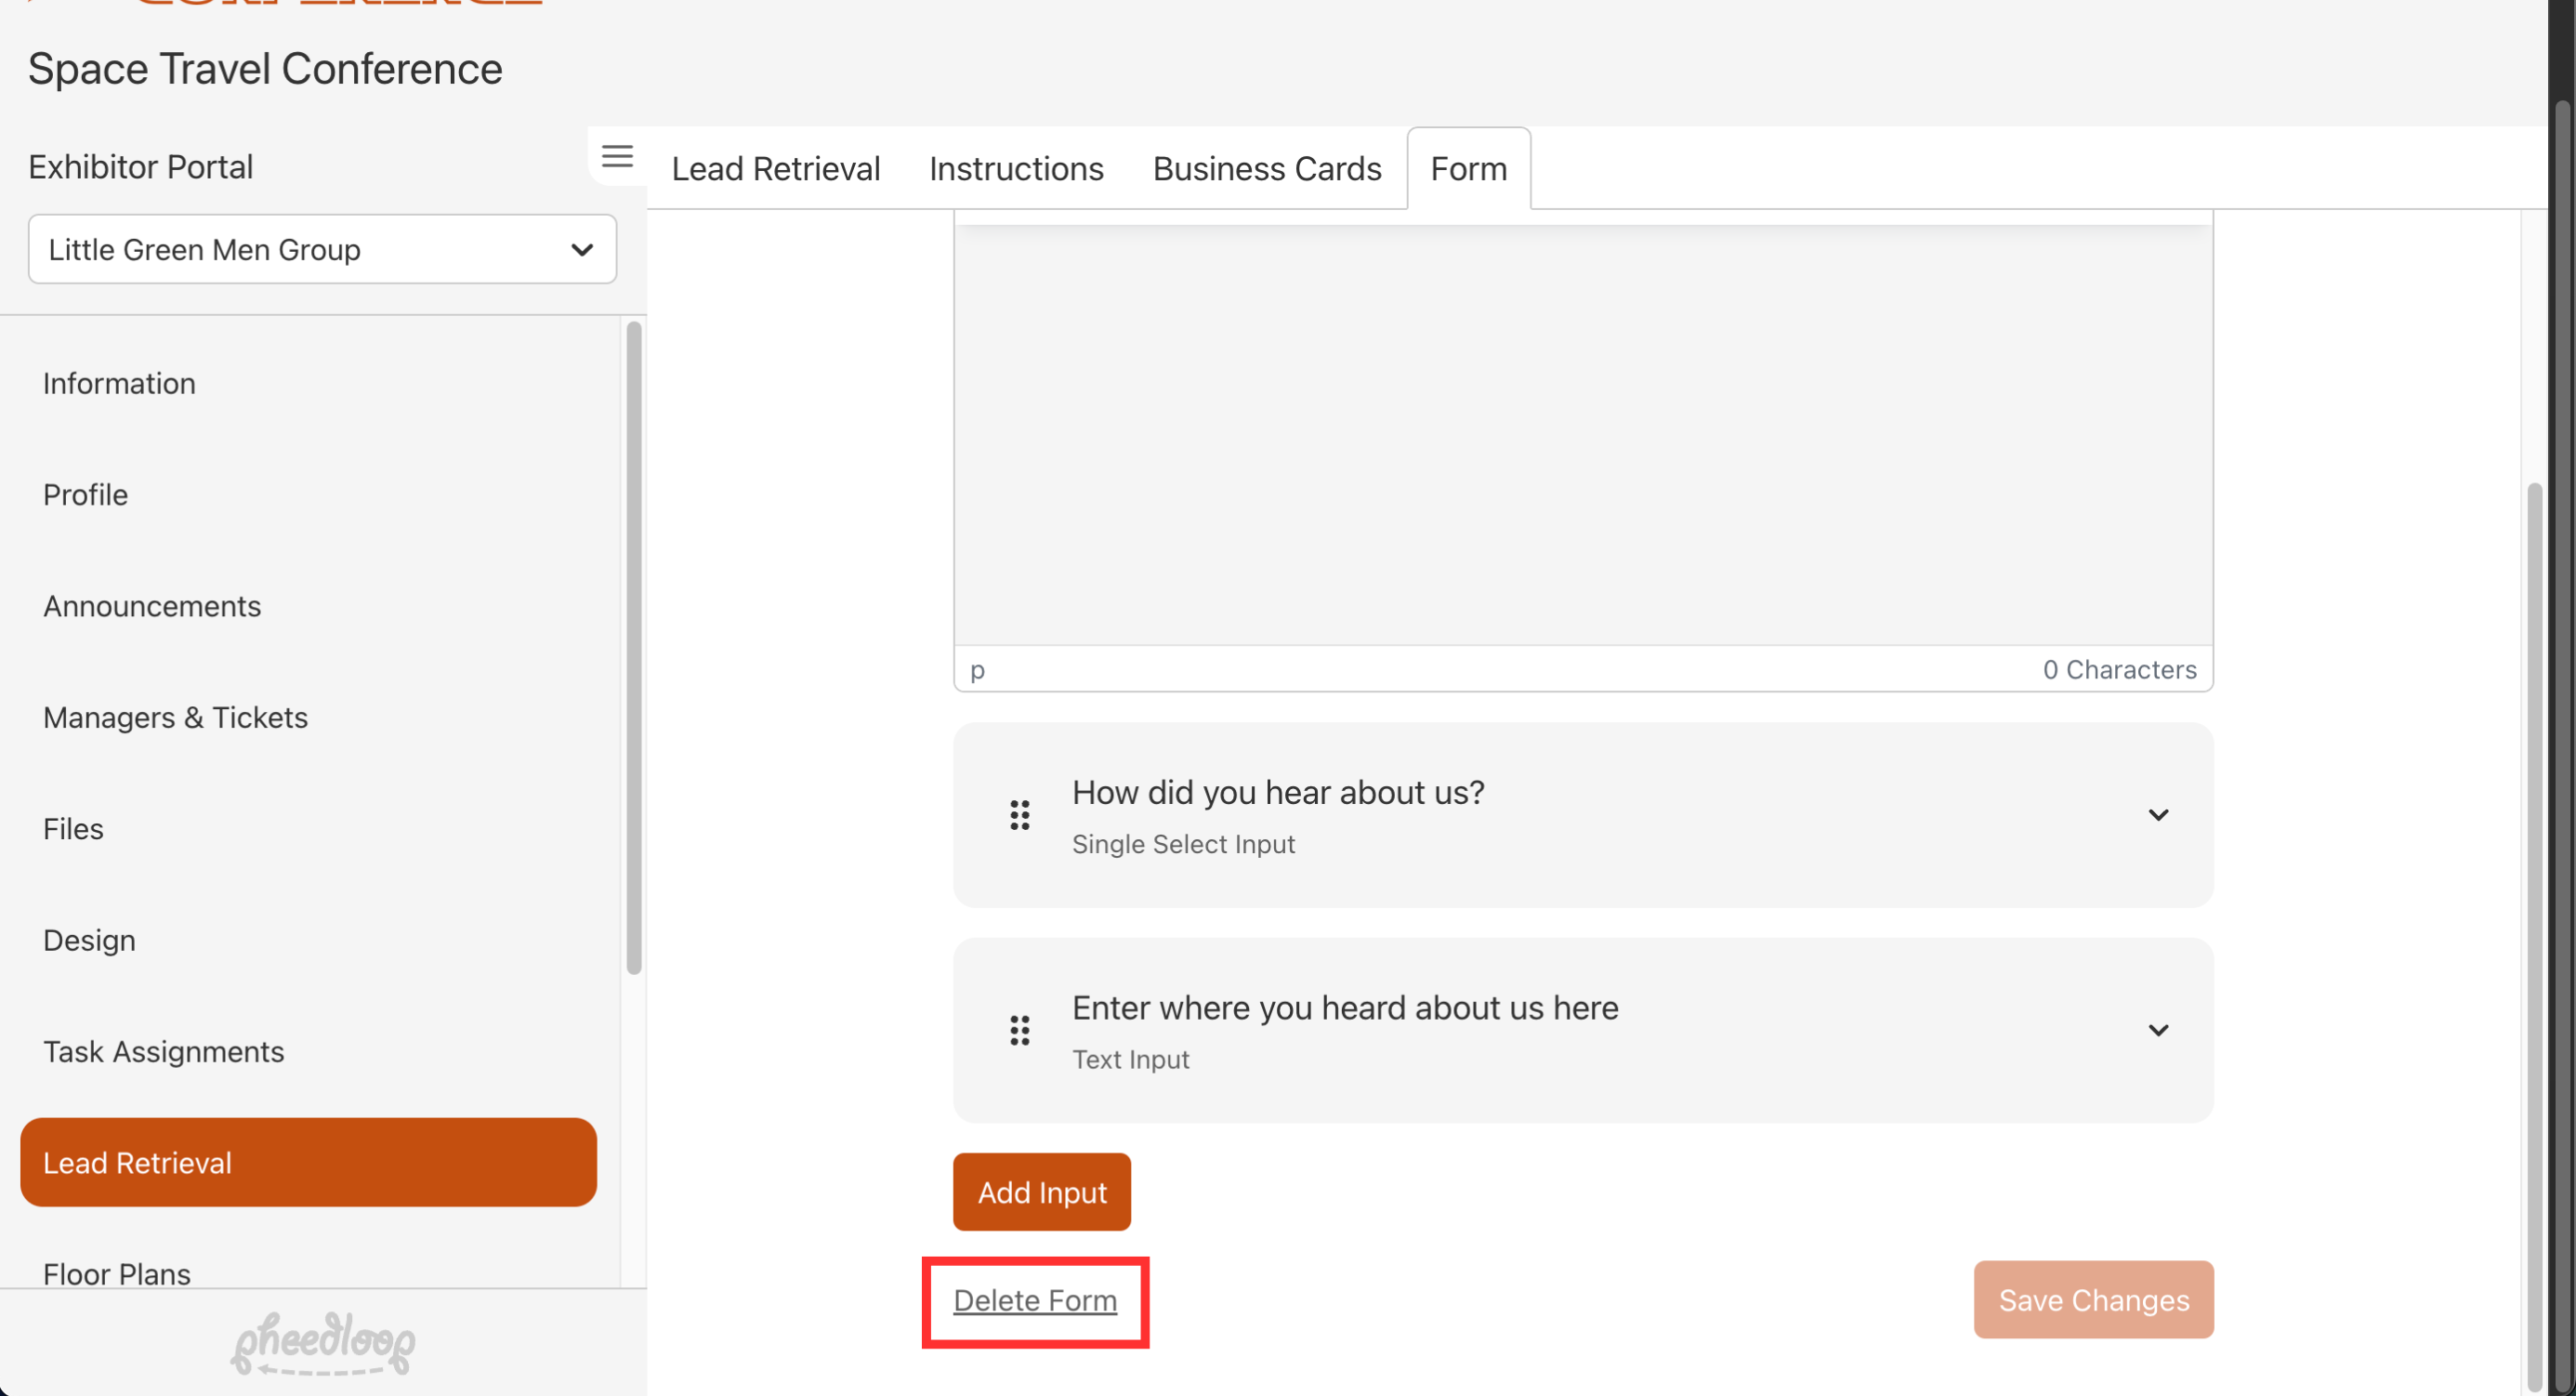Select Lead Retrieval in the sidebar
2576x1396 pixels.
308,1162
